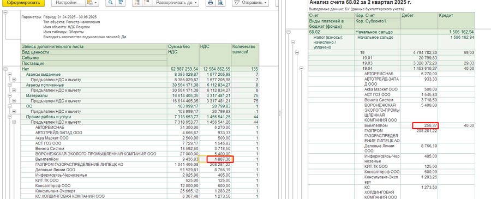491x199 pixels.
Task: Select КС ХОЛДИНГОВАЯ КОМПАНИЯ ООО in left report
Action: pyautogui.click(x=70, y=196)
